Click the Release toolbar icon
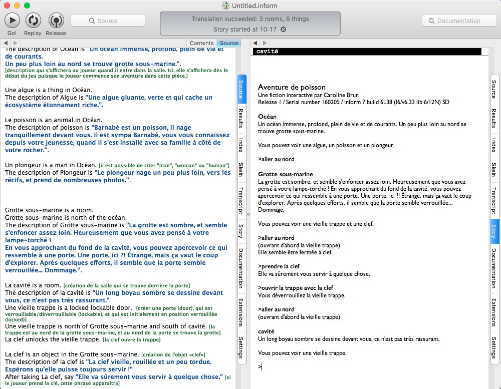Screen dimensions: 501x389 pos(56,21)
